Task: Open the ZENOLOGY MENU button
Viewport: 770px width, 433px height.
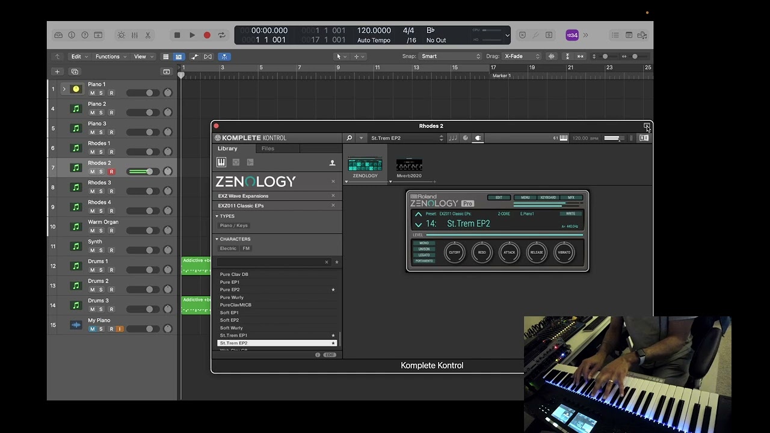Action: 525,197
